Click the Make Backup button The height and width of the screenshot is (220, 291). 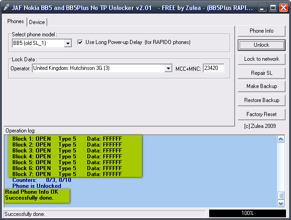(261, 86)
